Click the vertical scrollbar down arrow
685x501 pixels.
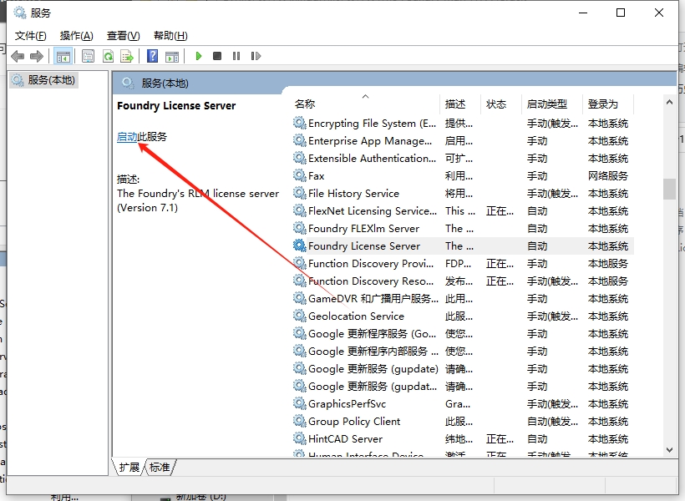point(669,450)
